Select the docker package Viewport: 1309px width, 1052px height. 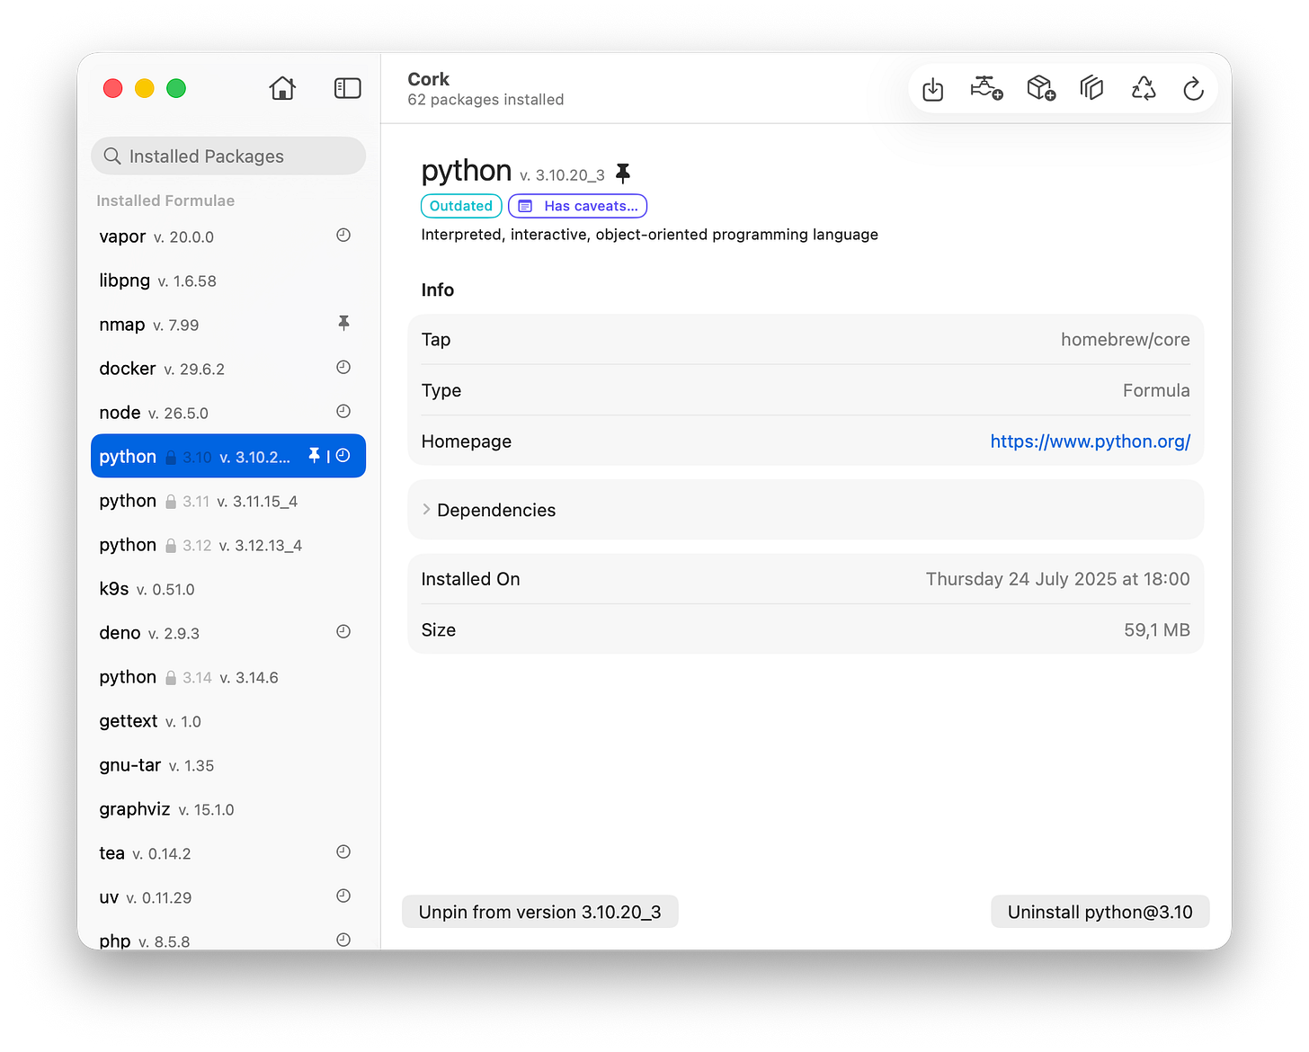(x=228, y=369)
